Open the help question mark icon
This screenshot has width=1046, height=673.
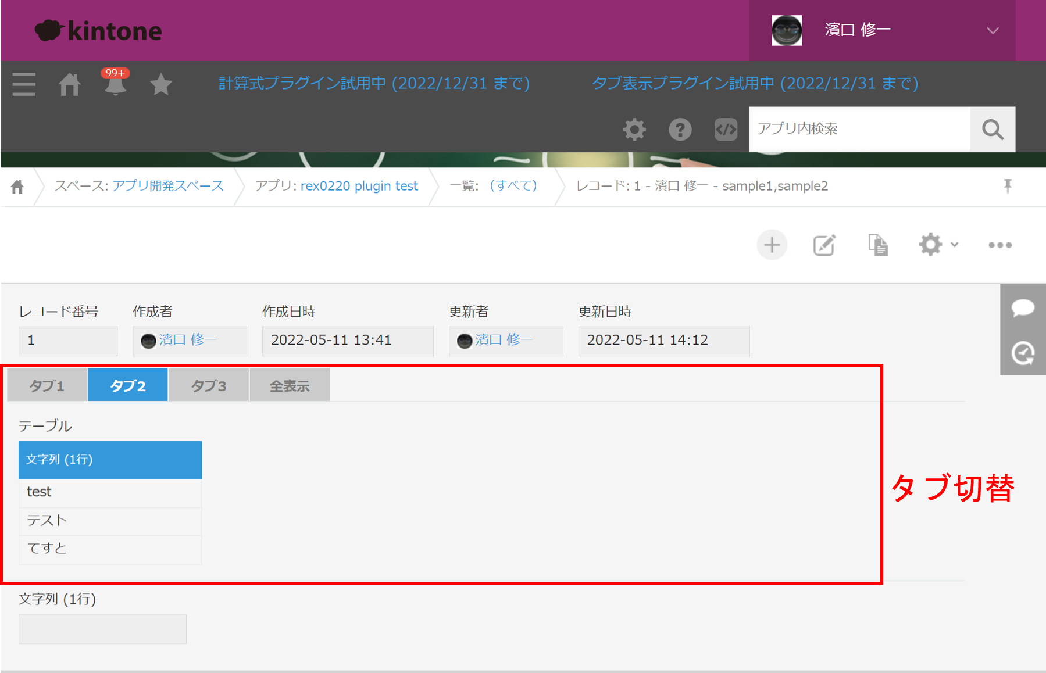(x=680, y=129)
